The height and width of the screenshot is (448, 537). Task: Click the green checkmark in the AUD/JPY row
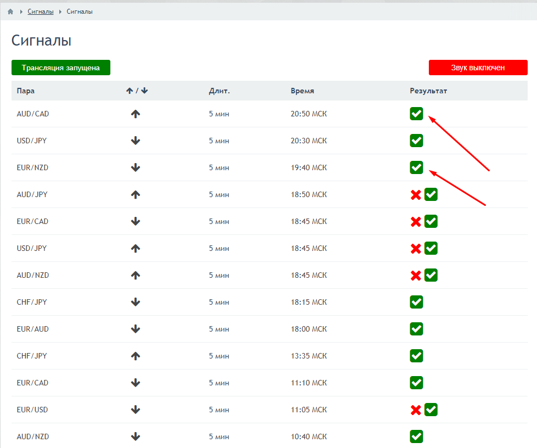[431, 194]
